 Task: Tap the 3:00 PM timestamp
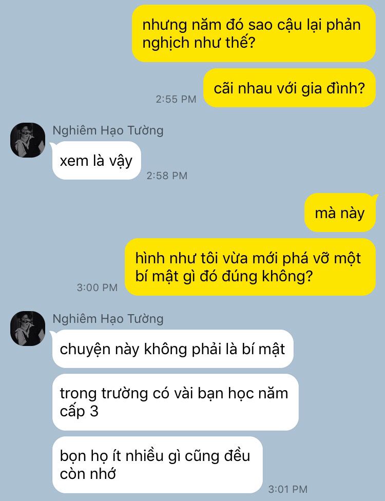(97, 287)
